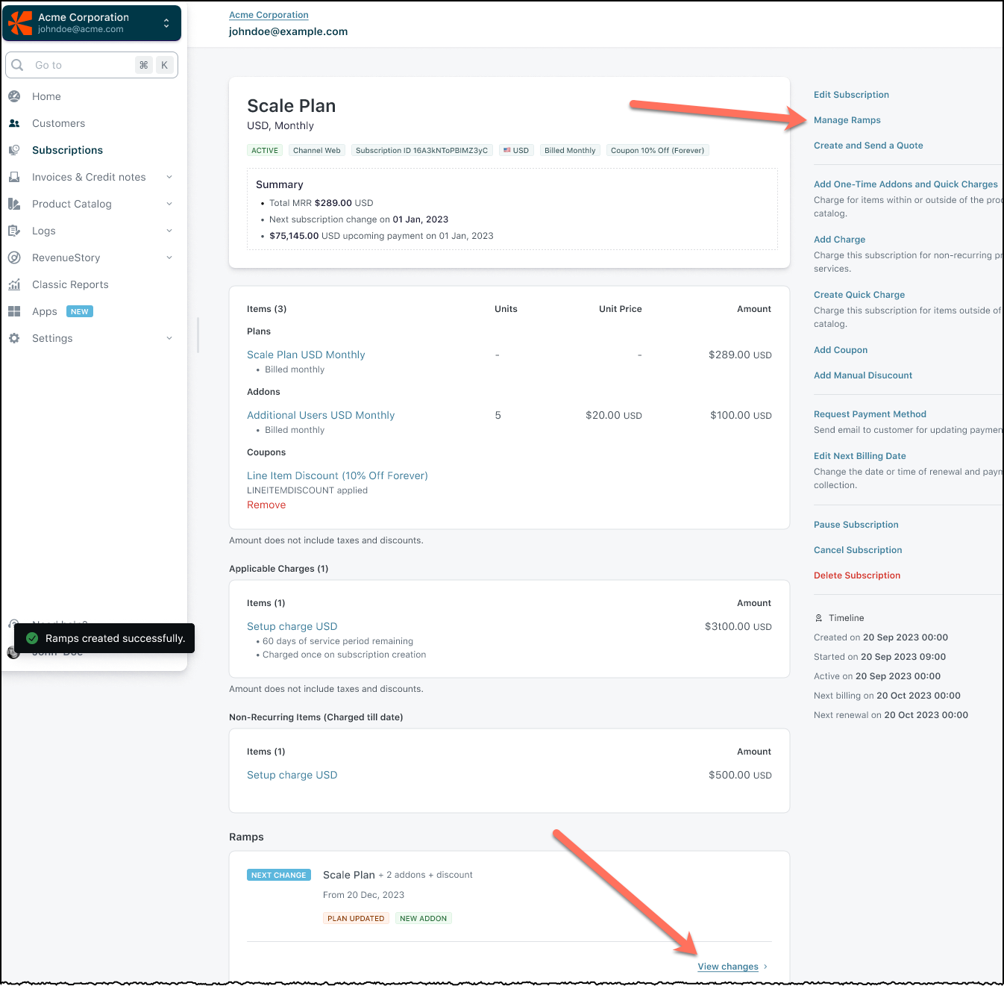Open the Acme Corporation site switcher

tap(166, 23)
